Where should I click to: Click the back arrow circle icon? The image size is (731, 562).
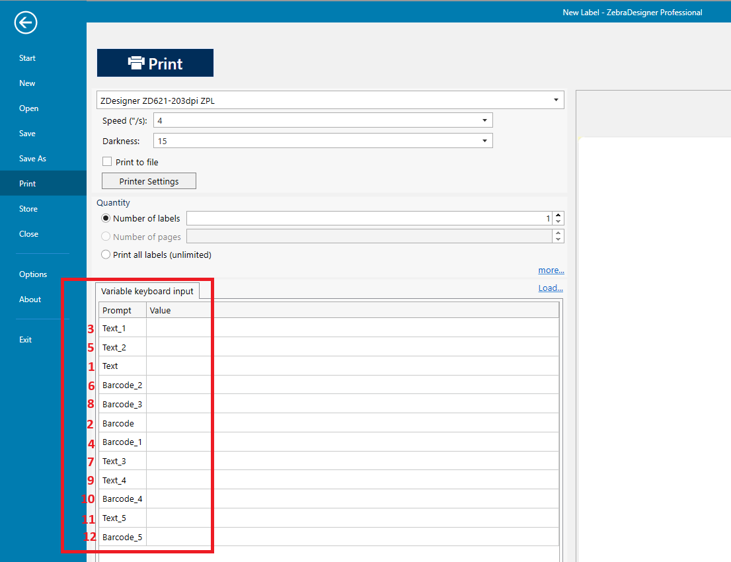pyautogui.click(x=26, y=23)
